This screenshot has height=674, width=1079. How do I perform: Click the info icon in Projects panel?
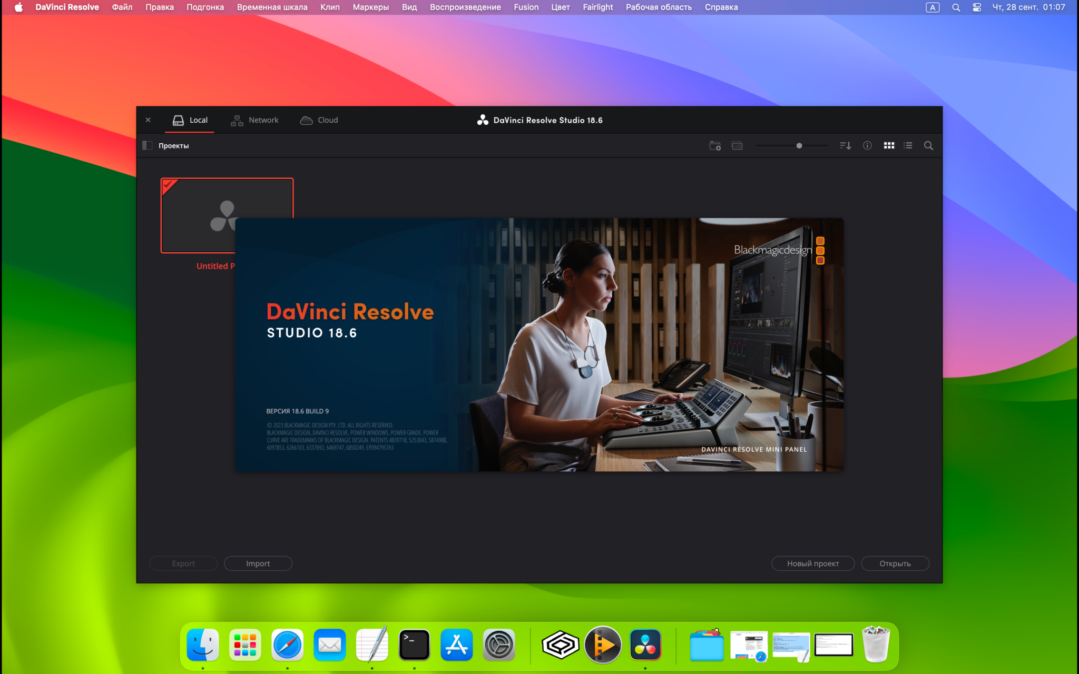(867, 145)
